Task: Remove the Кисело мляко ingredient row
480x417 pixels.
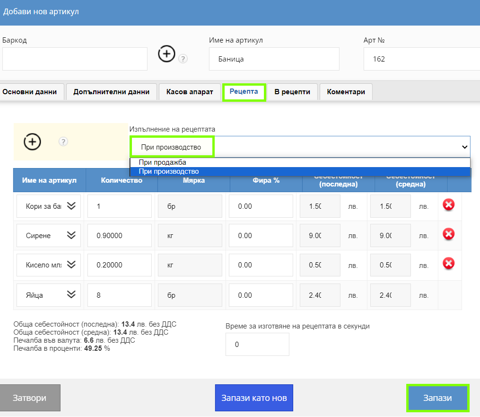Action: click(x=448, y=263)
